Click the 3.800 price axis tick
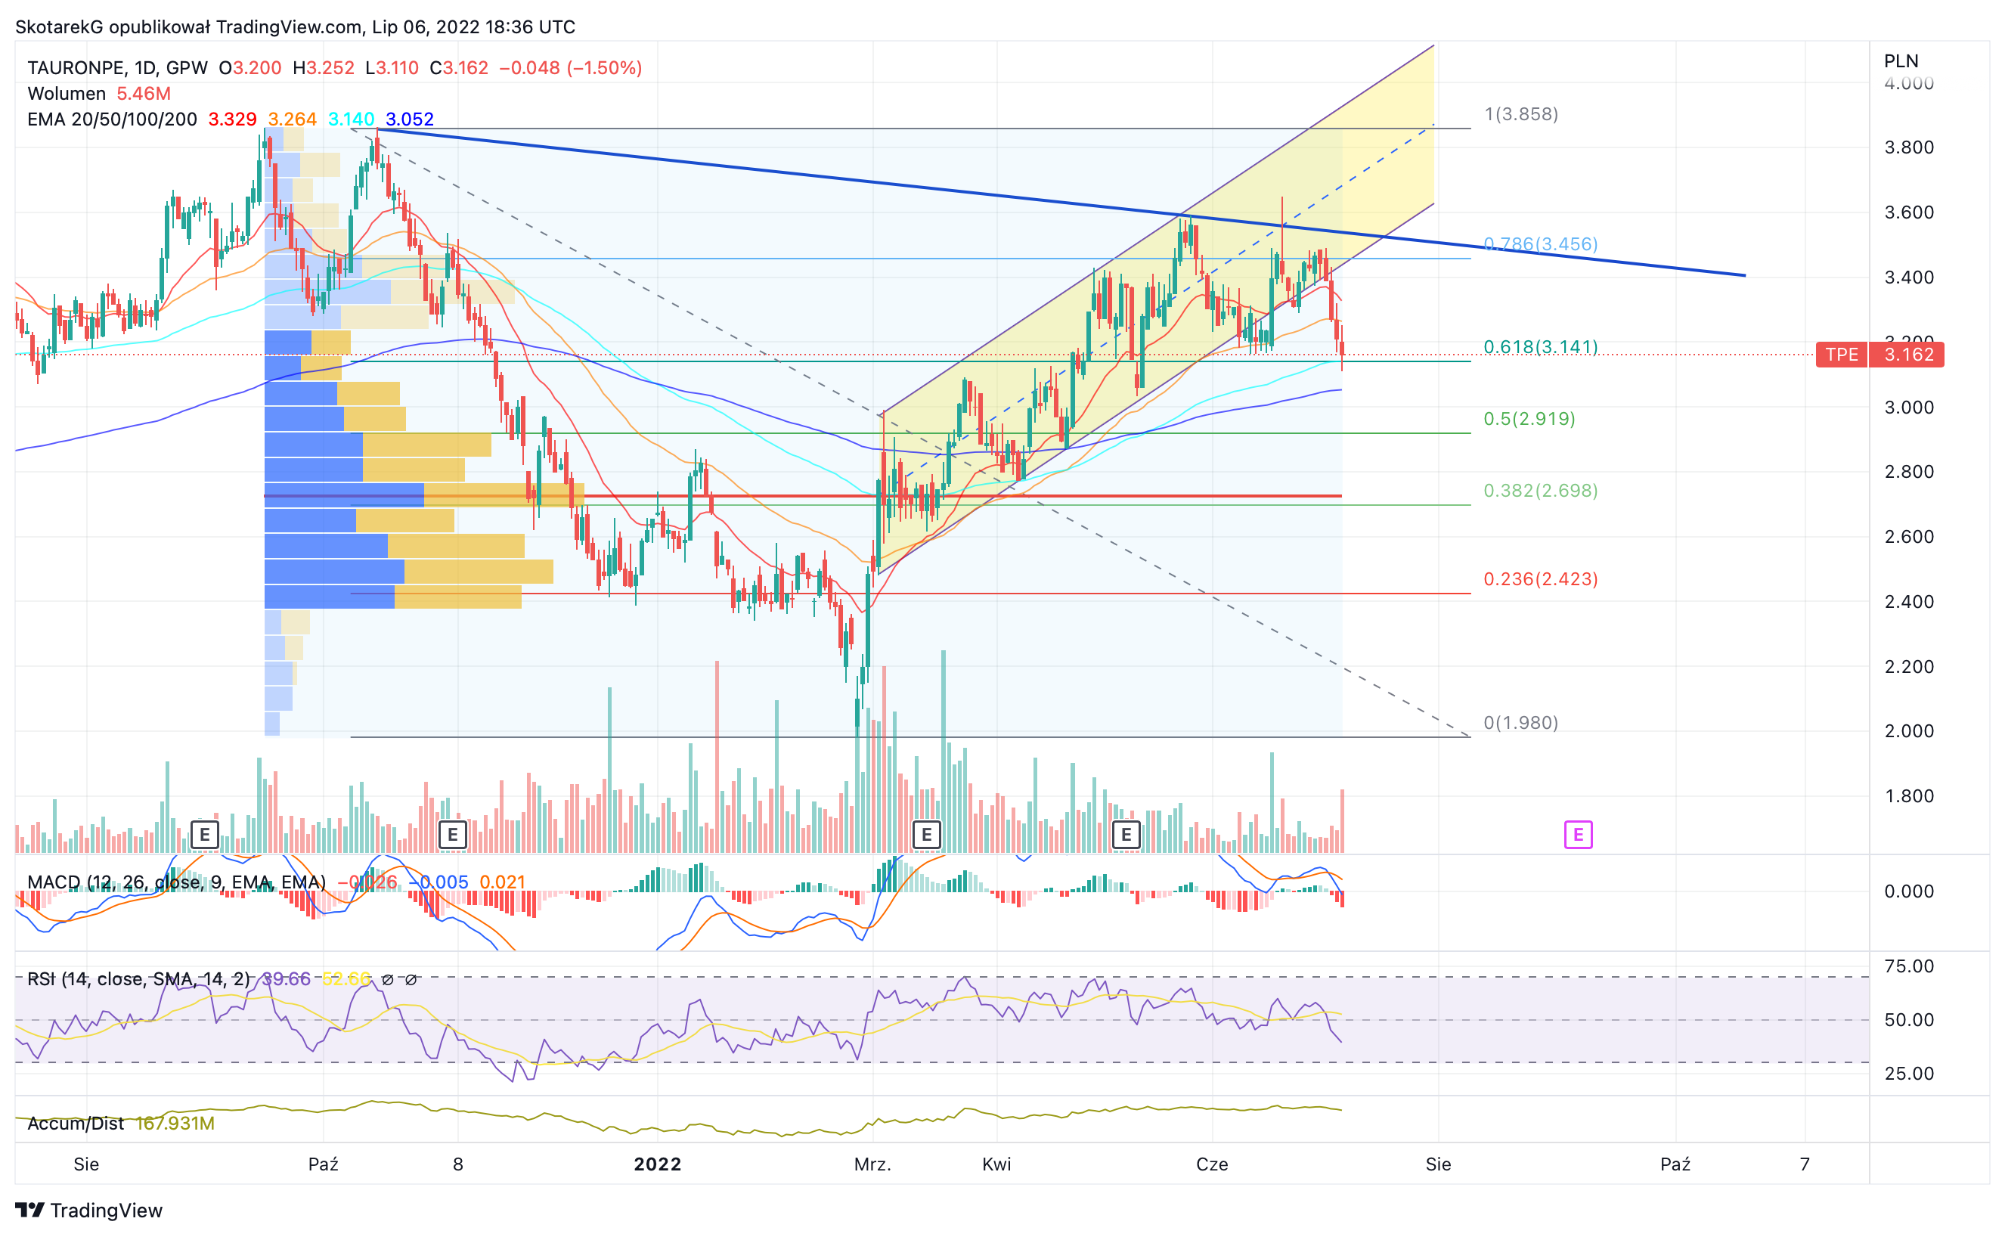 click(1908, 147)
